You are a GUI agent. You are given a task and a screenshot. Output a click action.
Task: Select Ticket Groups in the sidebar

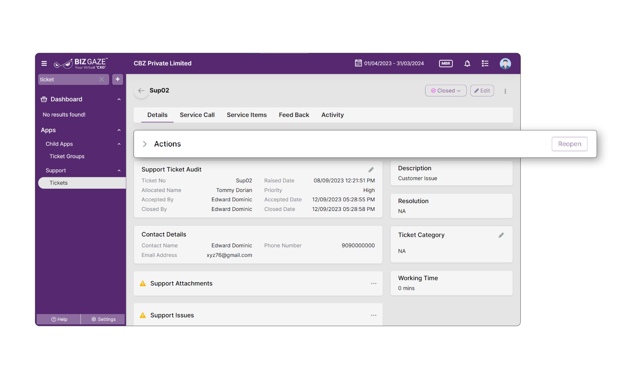click(x=67, y=156)
